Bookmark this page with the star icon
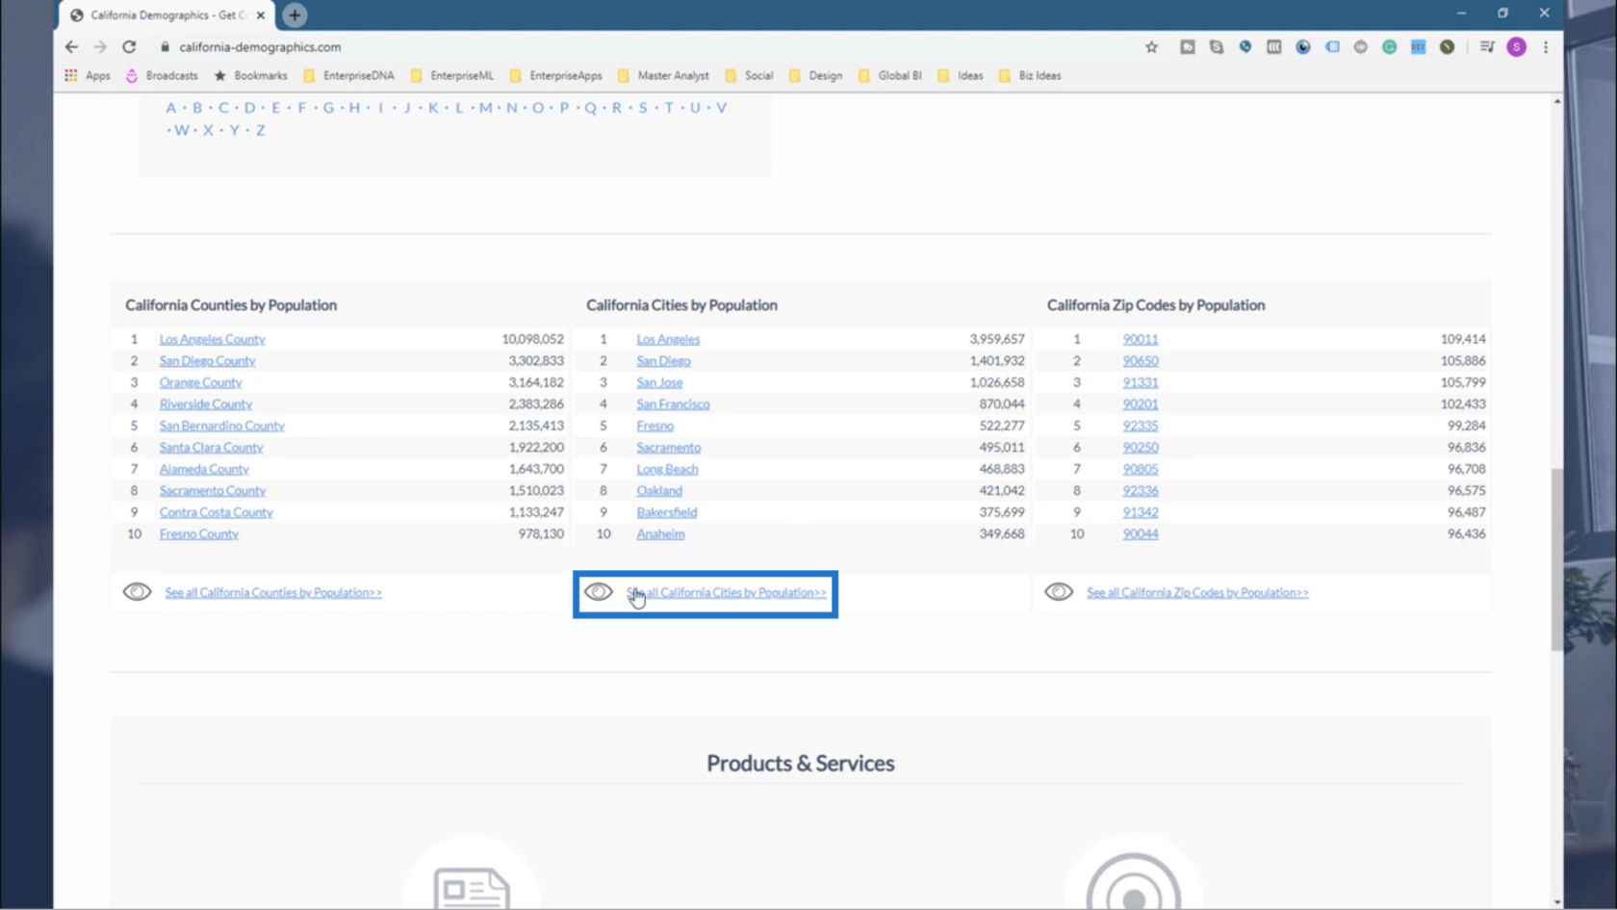The width and height of the screenshot is (1617, 910). 1151,46
